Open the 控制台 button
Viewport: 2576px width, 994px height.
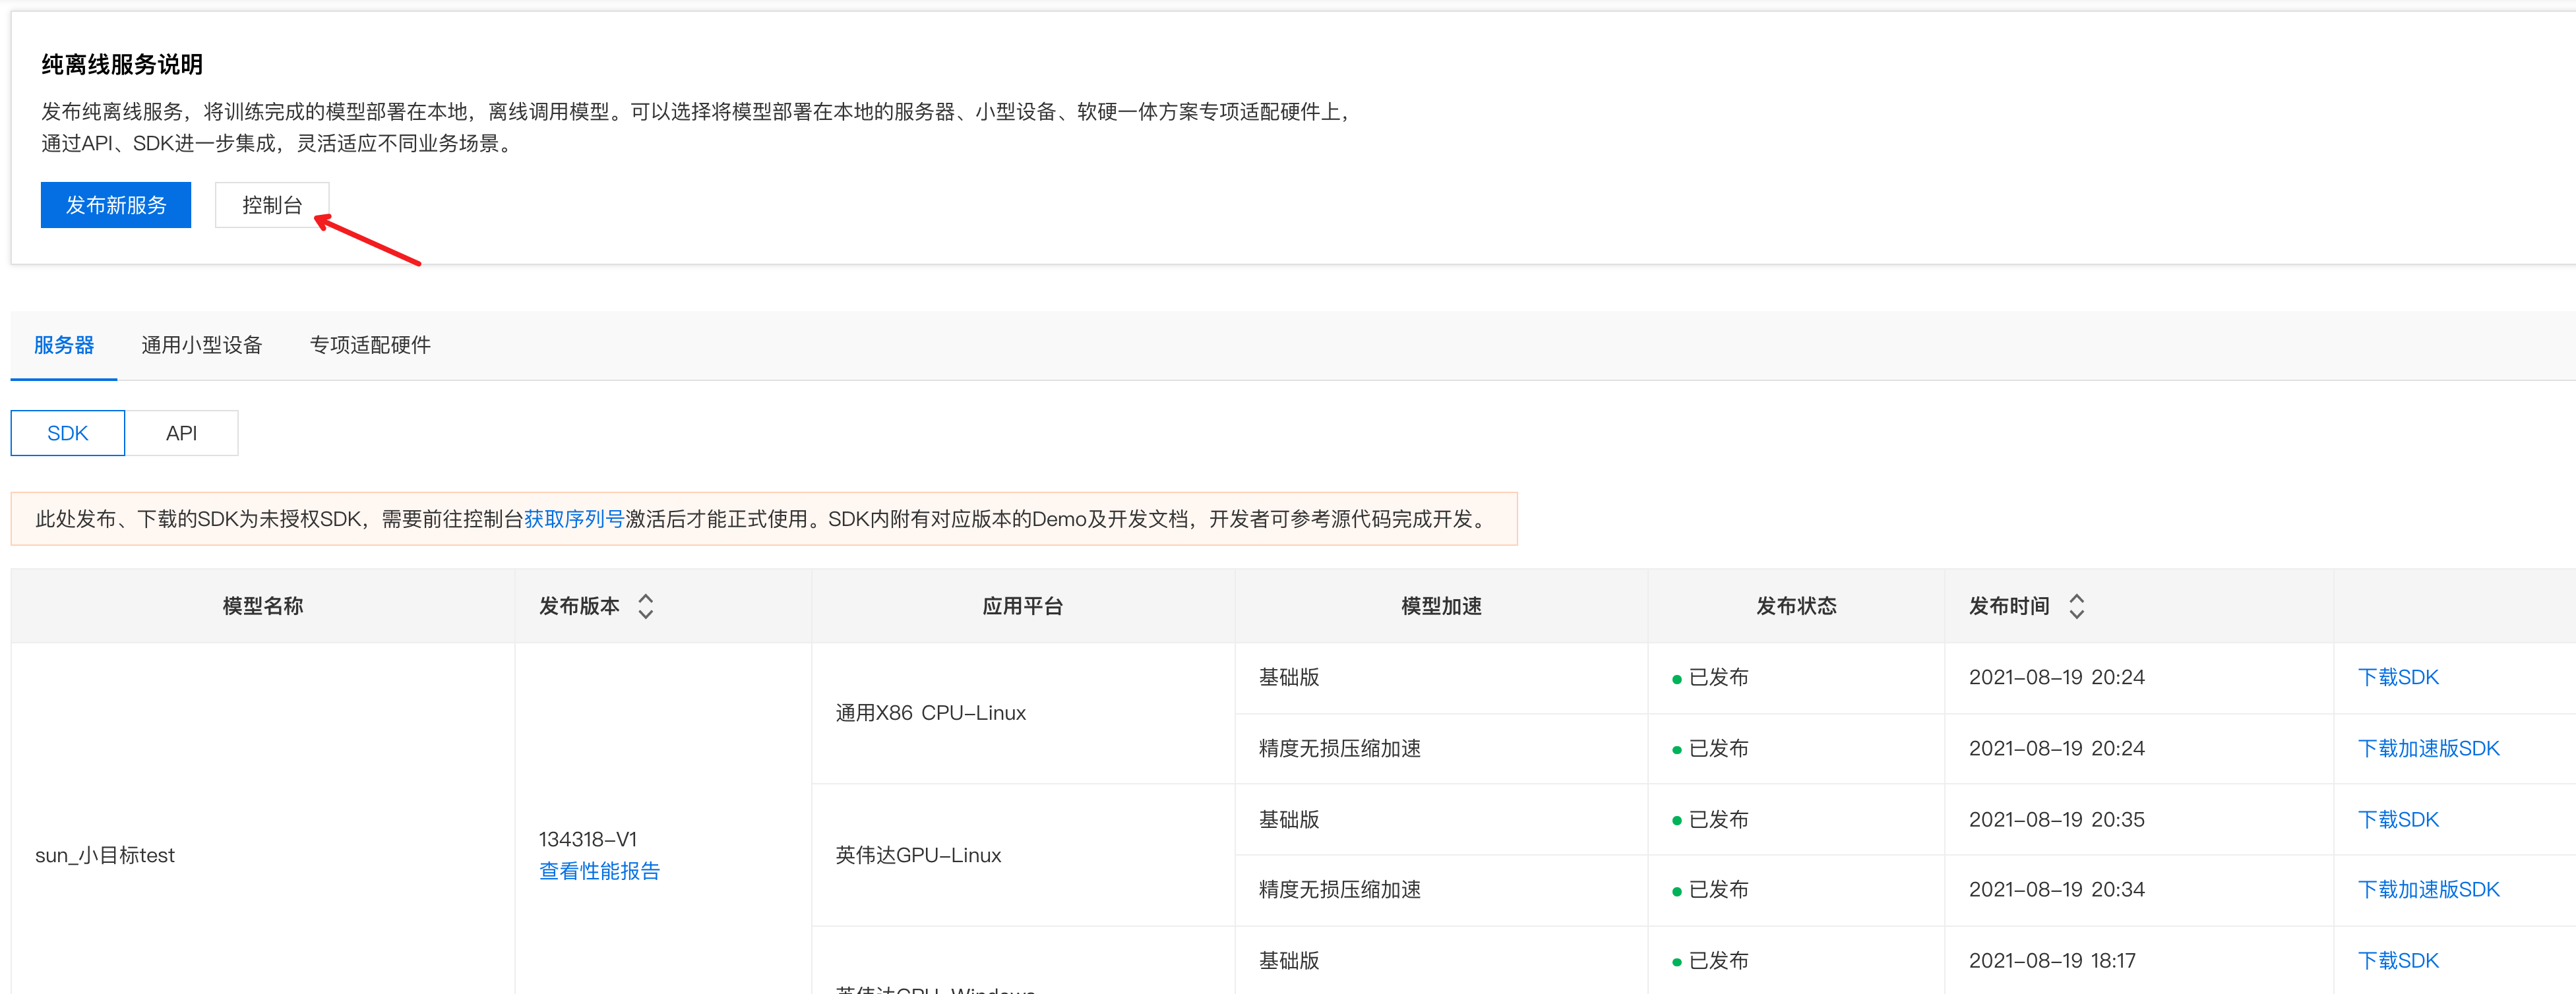pos(271,205)
